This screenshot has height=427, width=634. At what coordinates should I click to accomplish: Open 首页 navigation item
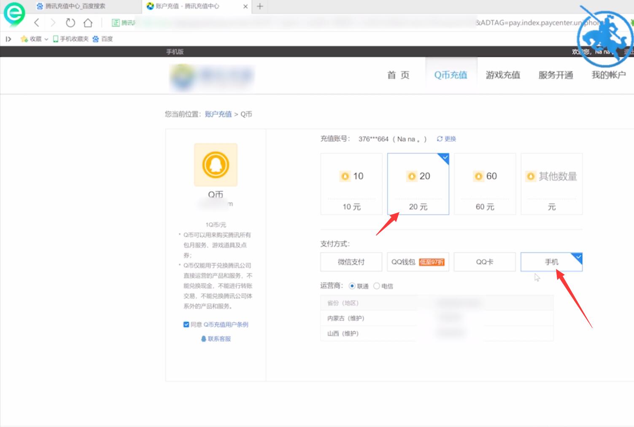[398, 75]
